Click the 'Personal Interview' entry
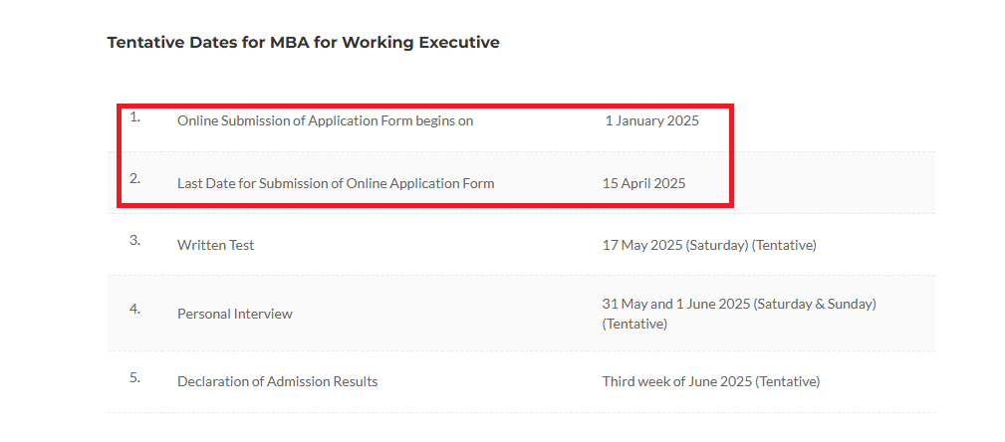 pos(235,314)
